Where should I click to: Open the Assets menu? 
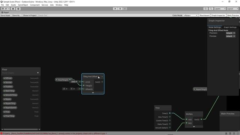[13, 5]
